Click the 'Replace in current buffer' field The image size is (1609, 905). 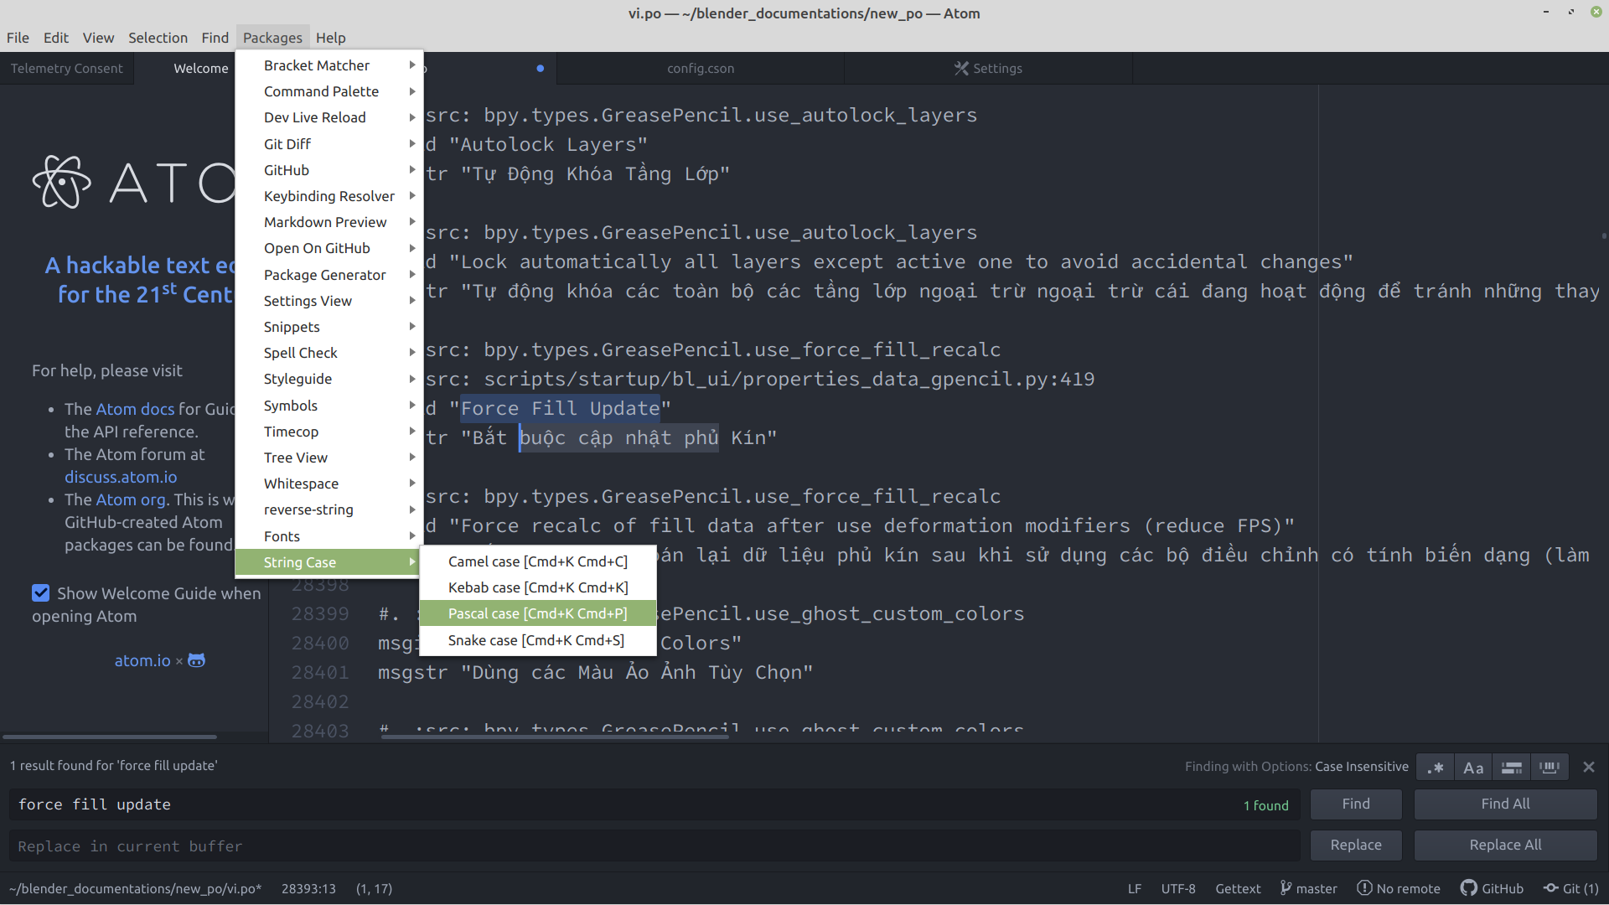[x=654, y=846]
